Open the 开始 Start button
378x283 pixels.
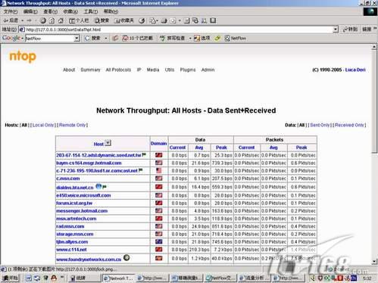10,278
